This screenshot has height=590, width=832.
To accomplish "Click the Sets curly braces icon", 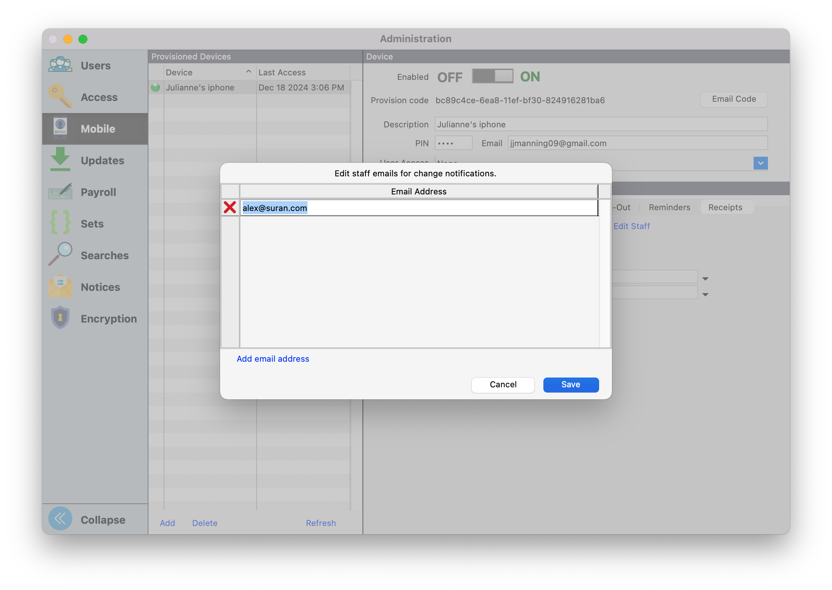I will [60, 223].
